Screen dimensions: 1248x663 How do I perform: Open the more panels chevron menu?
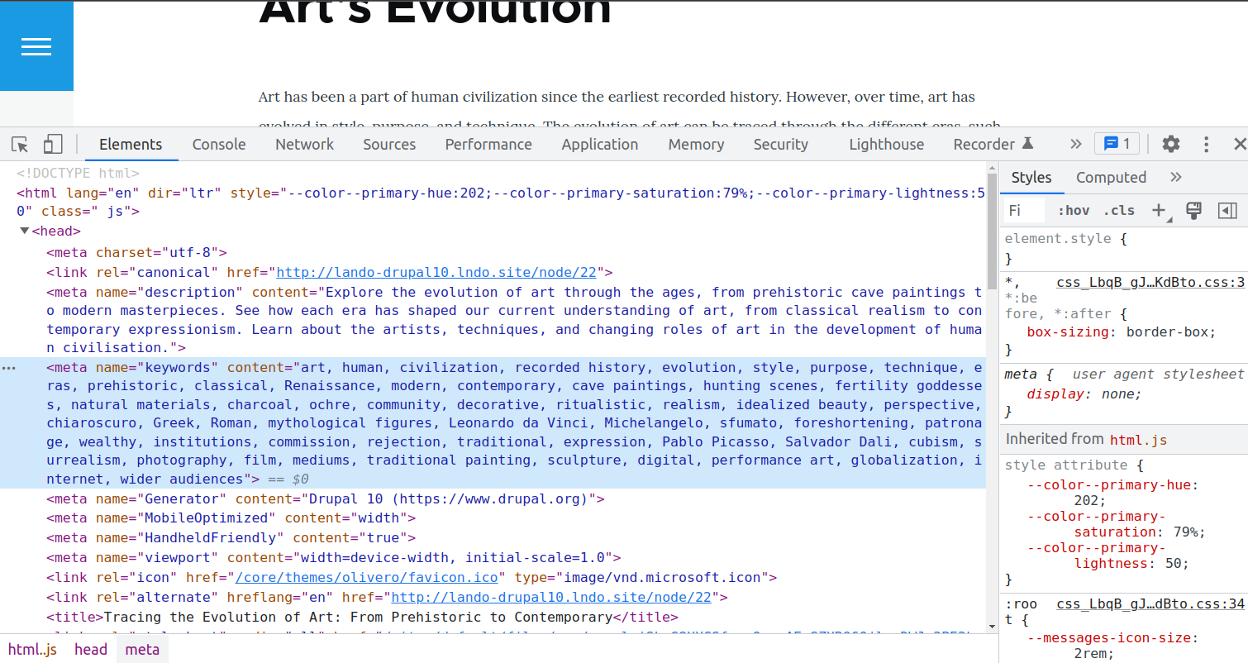click(x=1075, y=143)
